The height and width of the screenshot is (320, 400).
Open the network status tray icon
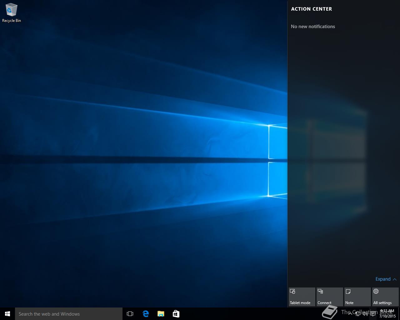click(x=357, y=314)
